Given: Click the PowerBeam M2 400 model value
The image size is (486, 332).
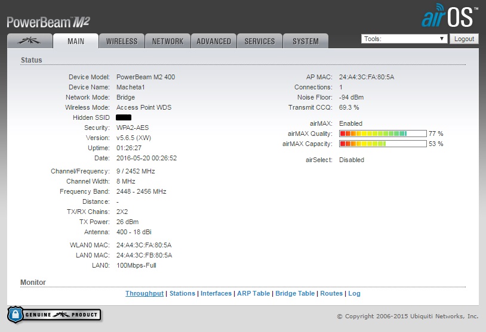Looking at the screenshot, I should pos(146,77).
